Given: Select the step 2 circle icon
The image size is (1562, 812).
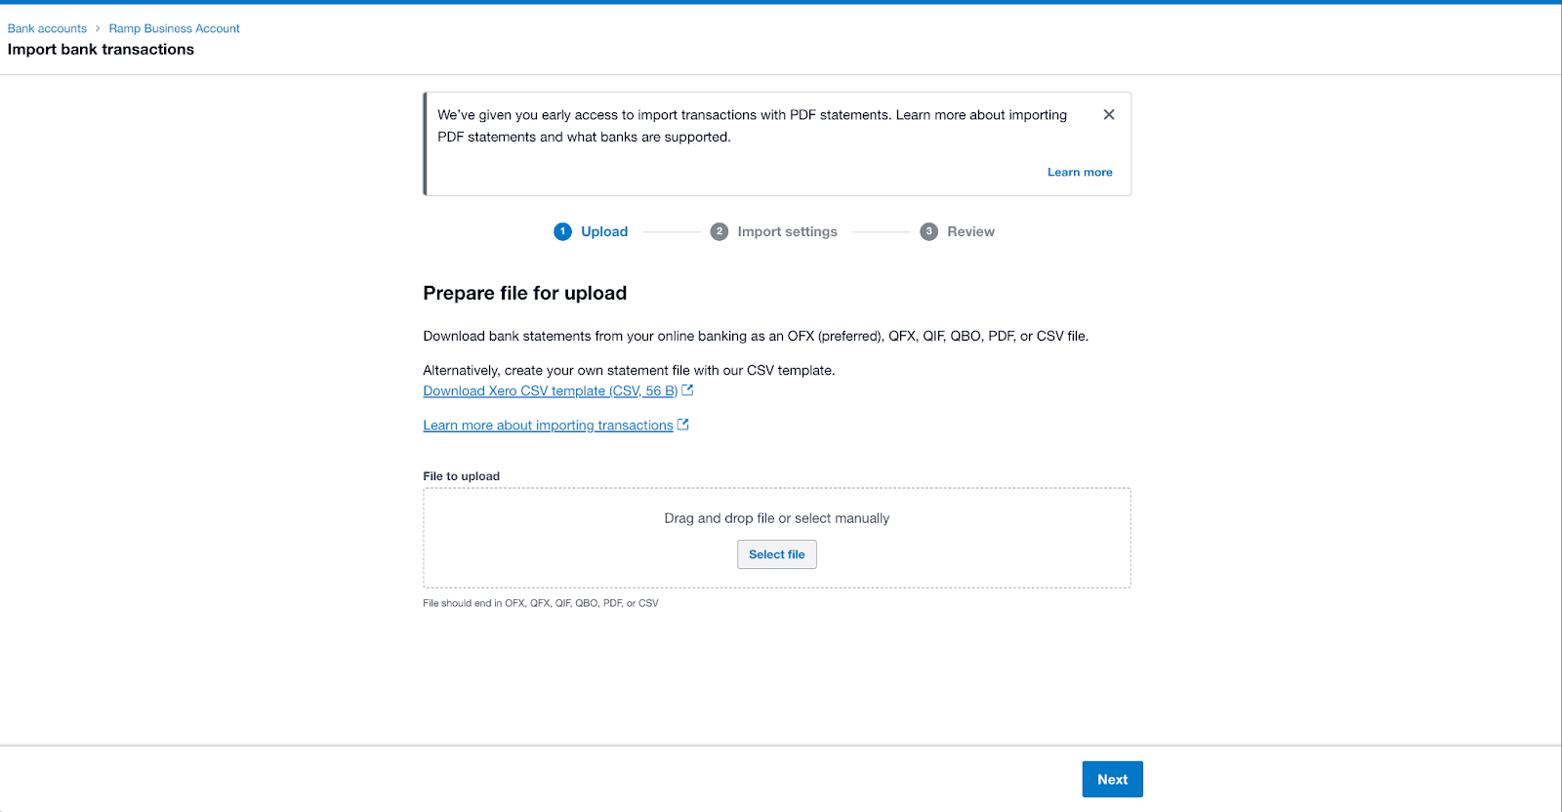Looking at the screenshot, I should pos(719,231).
